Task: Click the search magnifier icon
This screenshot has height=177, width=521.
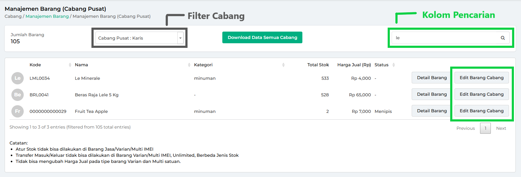Action: (503, 38)
